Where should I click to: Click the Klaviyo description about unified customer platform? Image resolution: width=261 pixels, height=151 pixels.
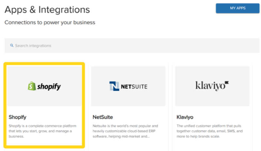pos(209,131)
